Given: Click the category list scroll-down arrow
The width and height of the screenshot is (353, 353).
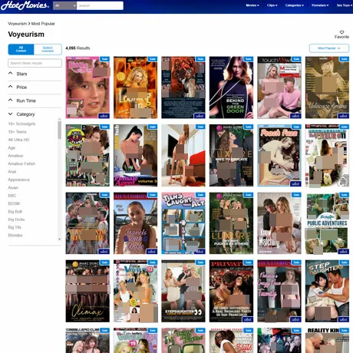Looking at the screenshot, I should click(59, 239).
